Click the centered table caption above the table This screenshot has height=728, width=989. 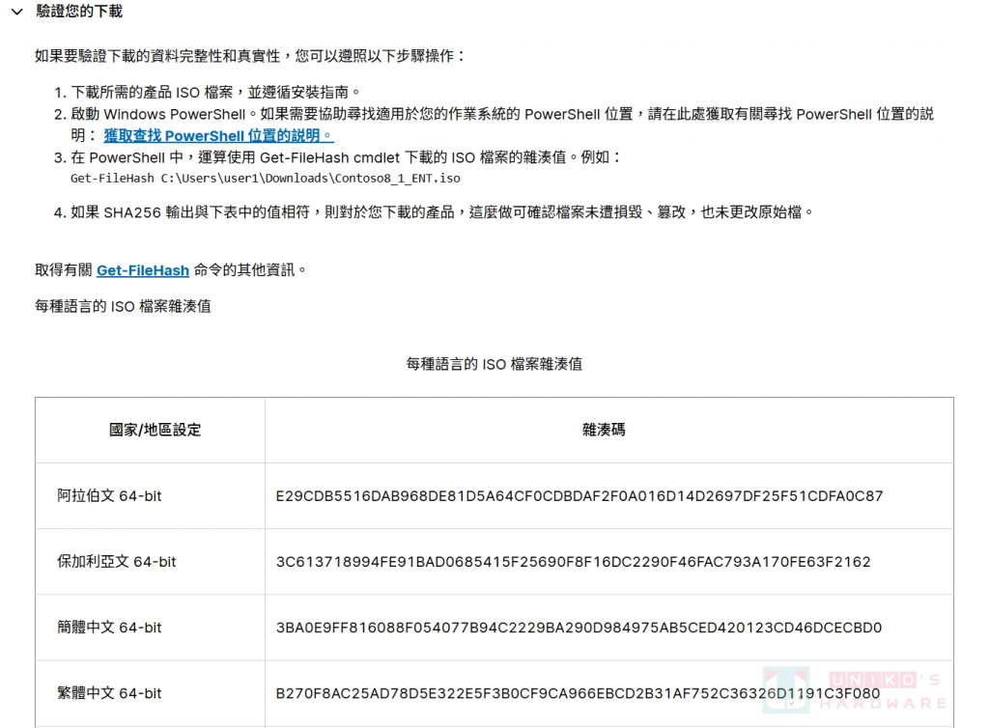494,364
